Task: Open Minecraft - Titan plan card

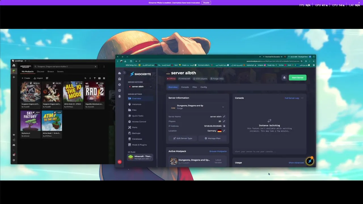Action: [x=140, y=157]
